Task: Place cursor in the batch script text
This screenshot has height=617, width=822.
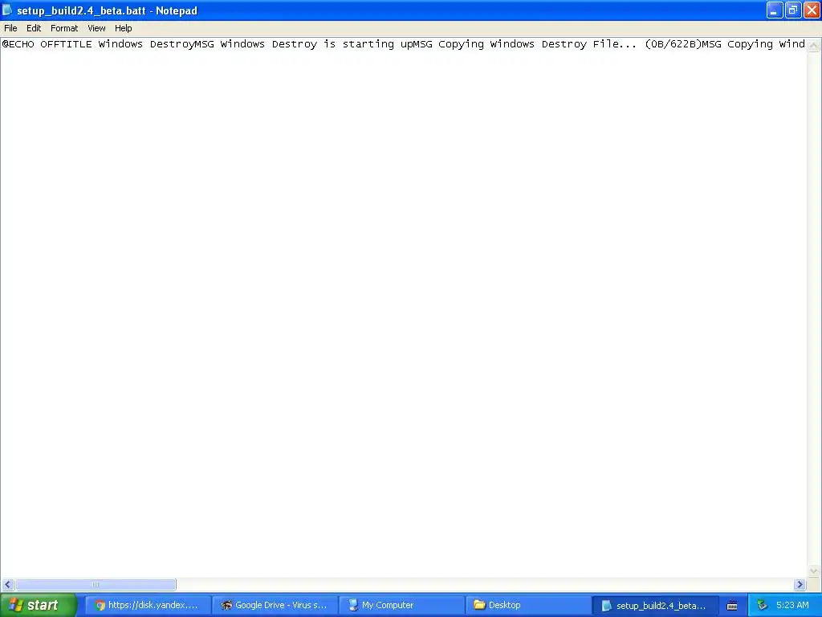Action: coord(403,44)
